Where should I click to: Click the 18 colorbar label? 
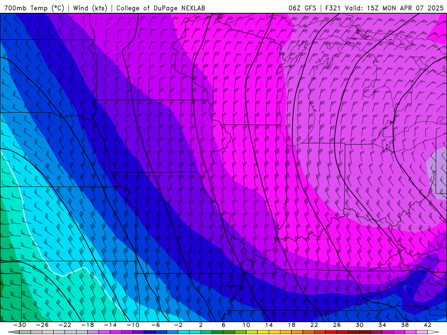pyautogui.click(x=291, y=325)
